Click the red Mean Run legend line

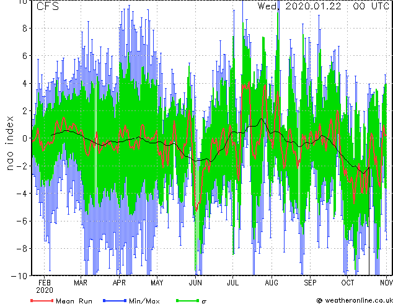click(x=42, y=300)
